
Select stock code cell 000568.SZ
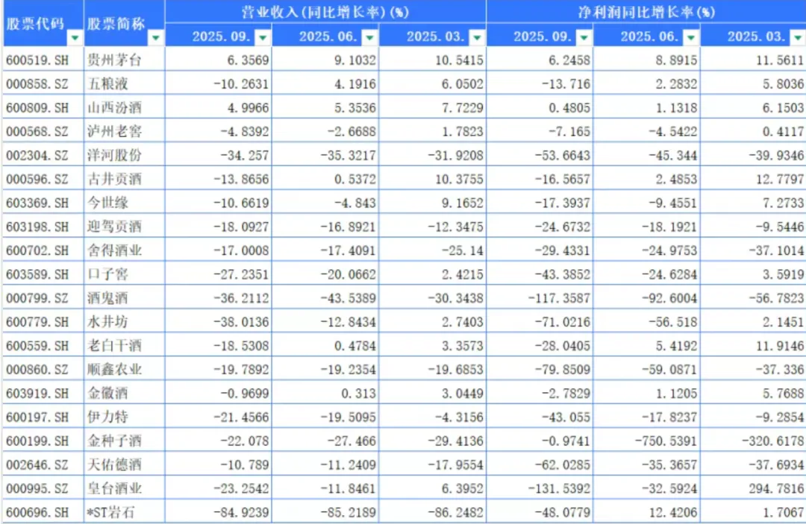click(x=43, y=131)
